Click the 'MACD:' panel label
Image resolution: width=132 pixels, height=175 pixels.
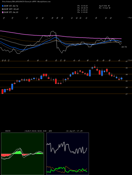tap(8, 131)
